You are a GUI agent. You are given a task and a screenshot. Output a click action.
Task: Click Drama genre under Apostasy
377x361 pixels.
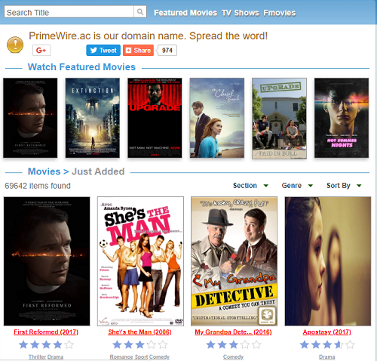pyautogui.click(x=327, y=357)
